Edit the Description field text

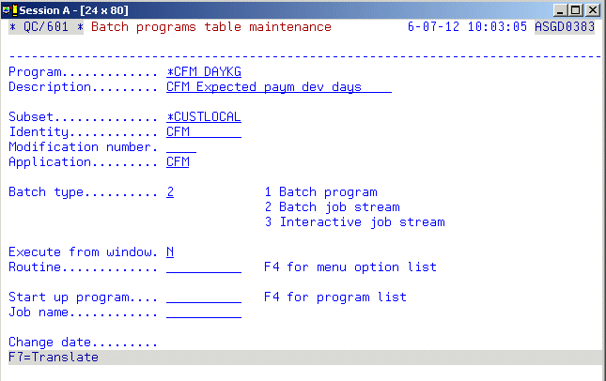pyautogui.click(x=278, y=87)
